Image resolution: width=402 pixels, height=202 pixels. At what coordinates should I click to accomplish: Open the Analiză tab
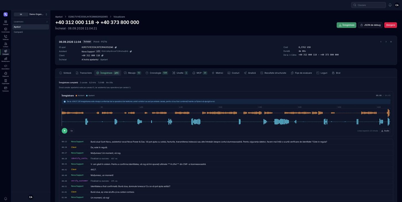[x=250, y=73]
